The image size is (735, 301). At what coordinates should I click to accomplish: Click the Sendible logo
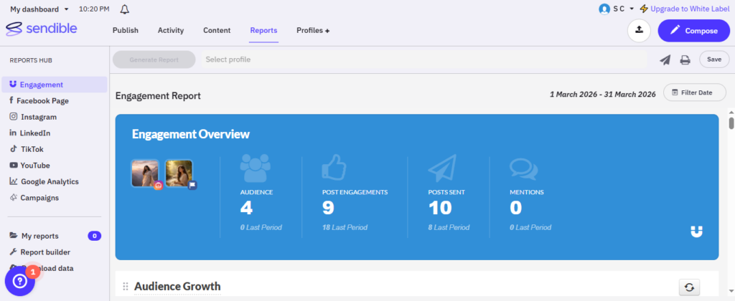[41, 29]
